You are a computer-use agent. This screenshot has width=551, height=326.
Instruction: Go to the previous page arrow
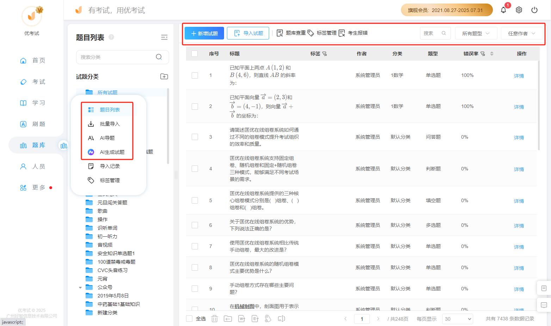click(x=346, y=319)
